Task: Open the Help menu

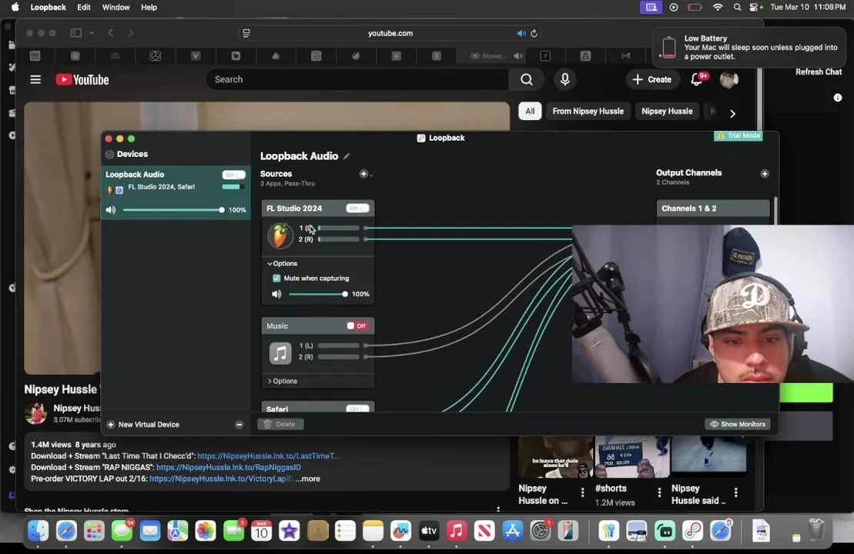Action: pos(149,7)
